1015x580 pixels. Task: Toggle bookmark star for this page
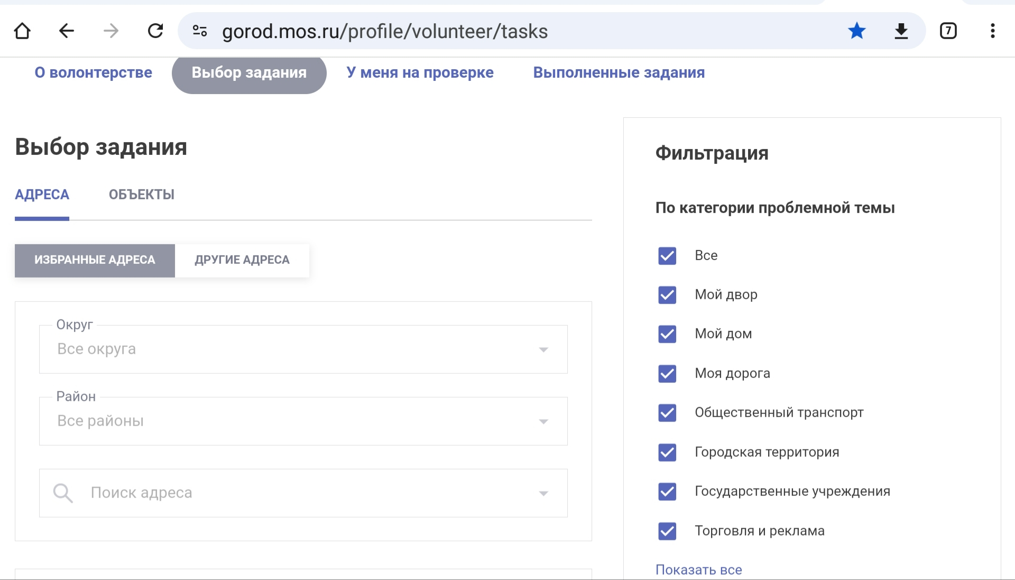[856, 31]
